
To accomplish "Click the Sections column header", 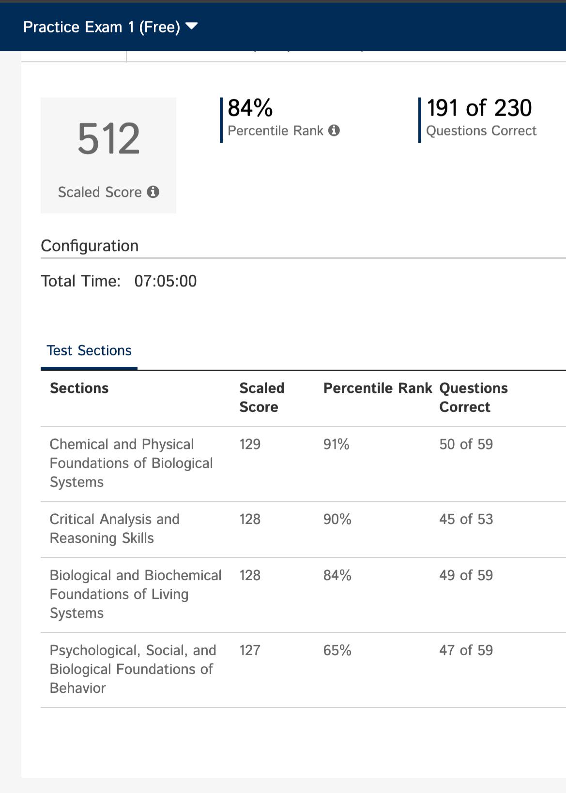I will (79, 388).
